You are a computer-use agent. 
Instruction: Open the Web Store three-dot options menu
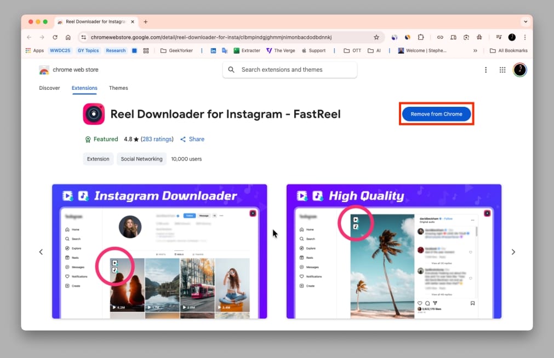tap(486, 70)
